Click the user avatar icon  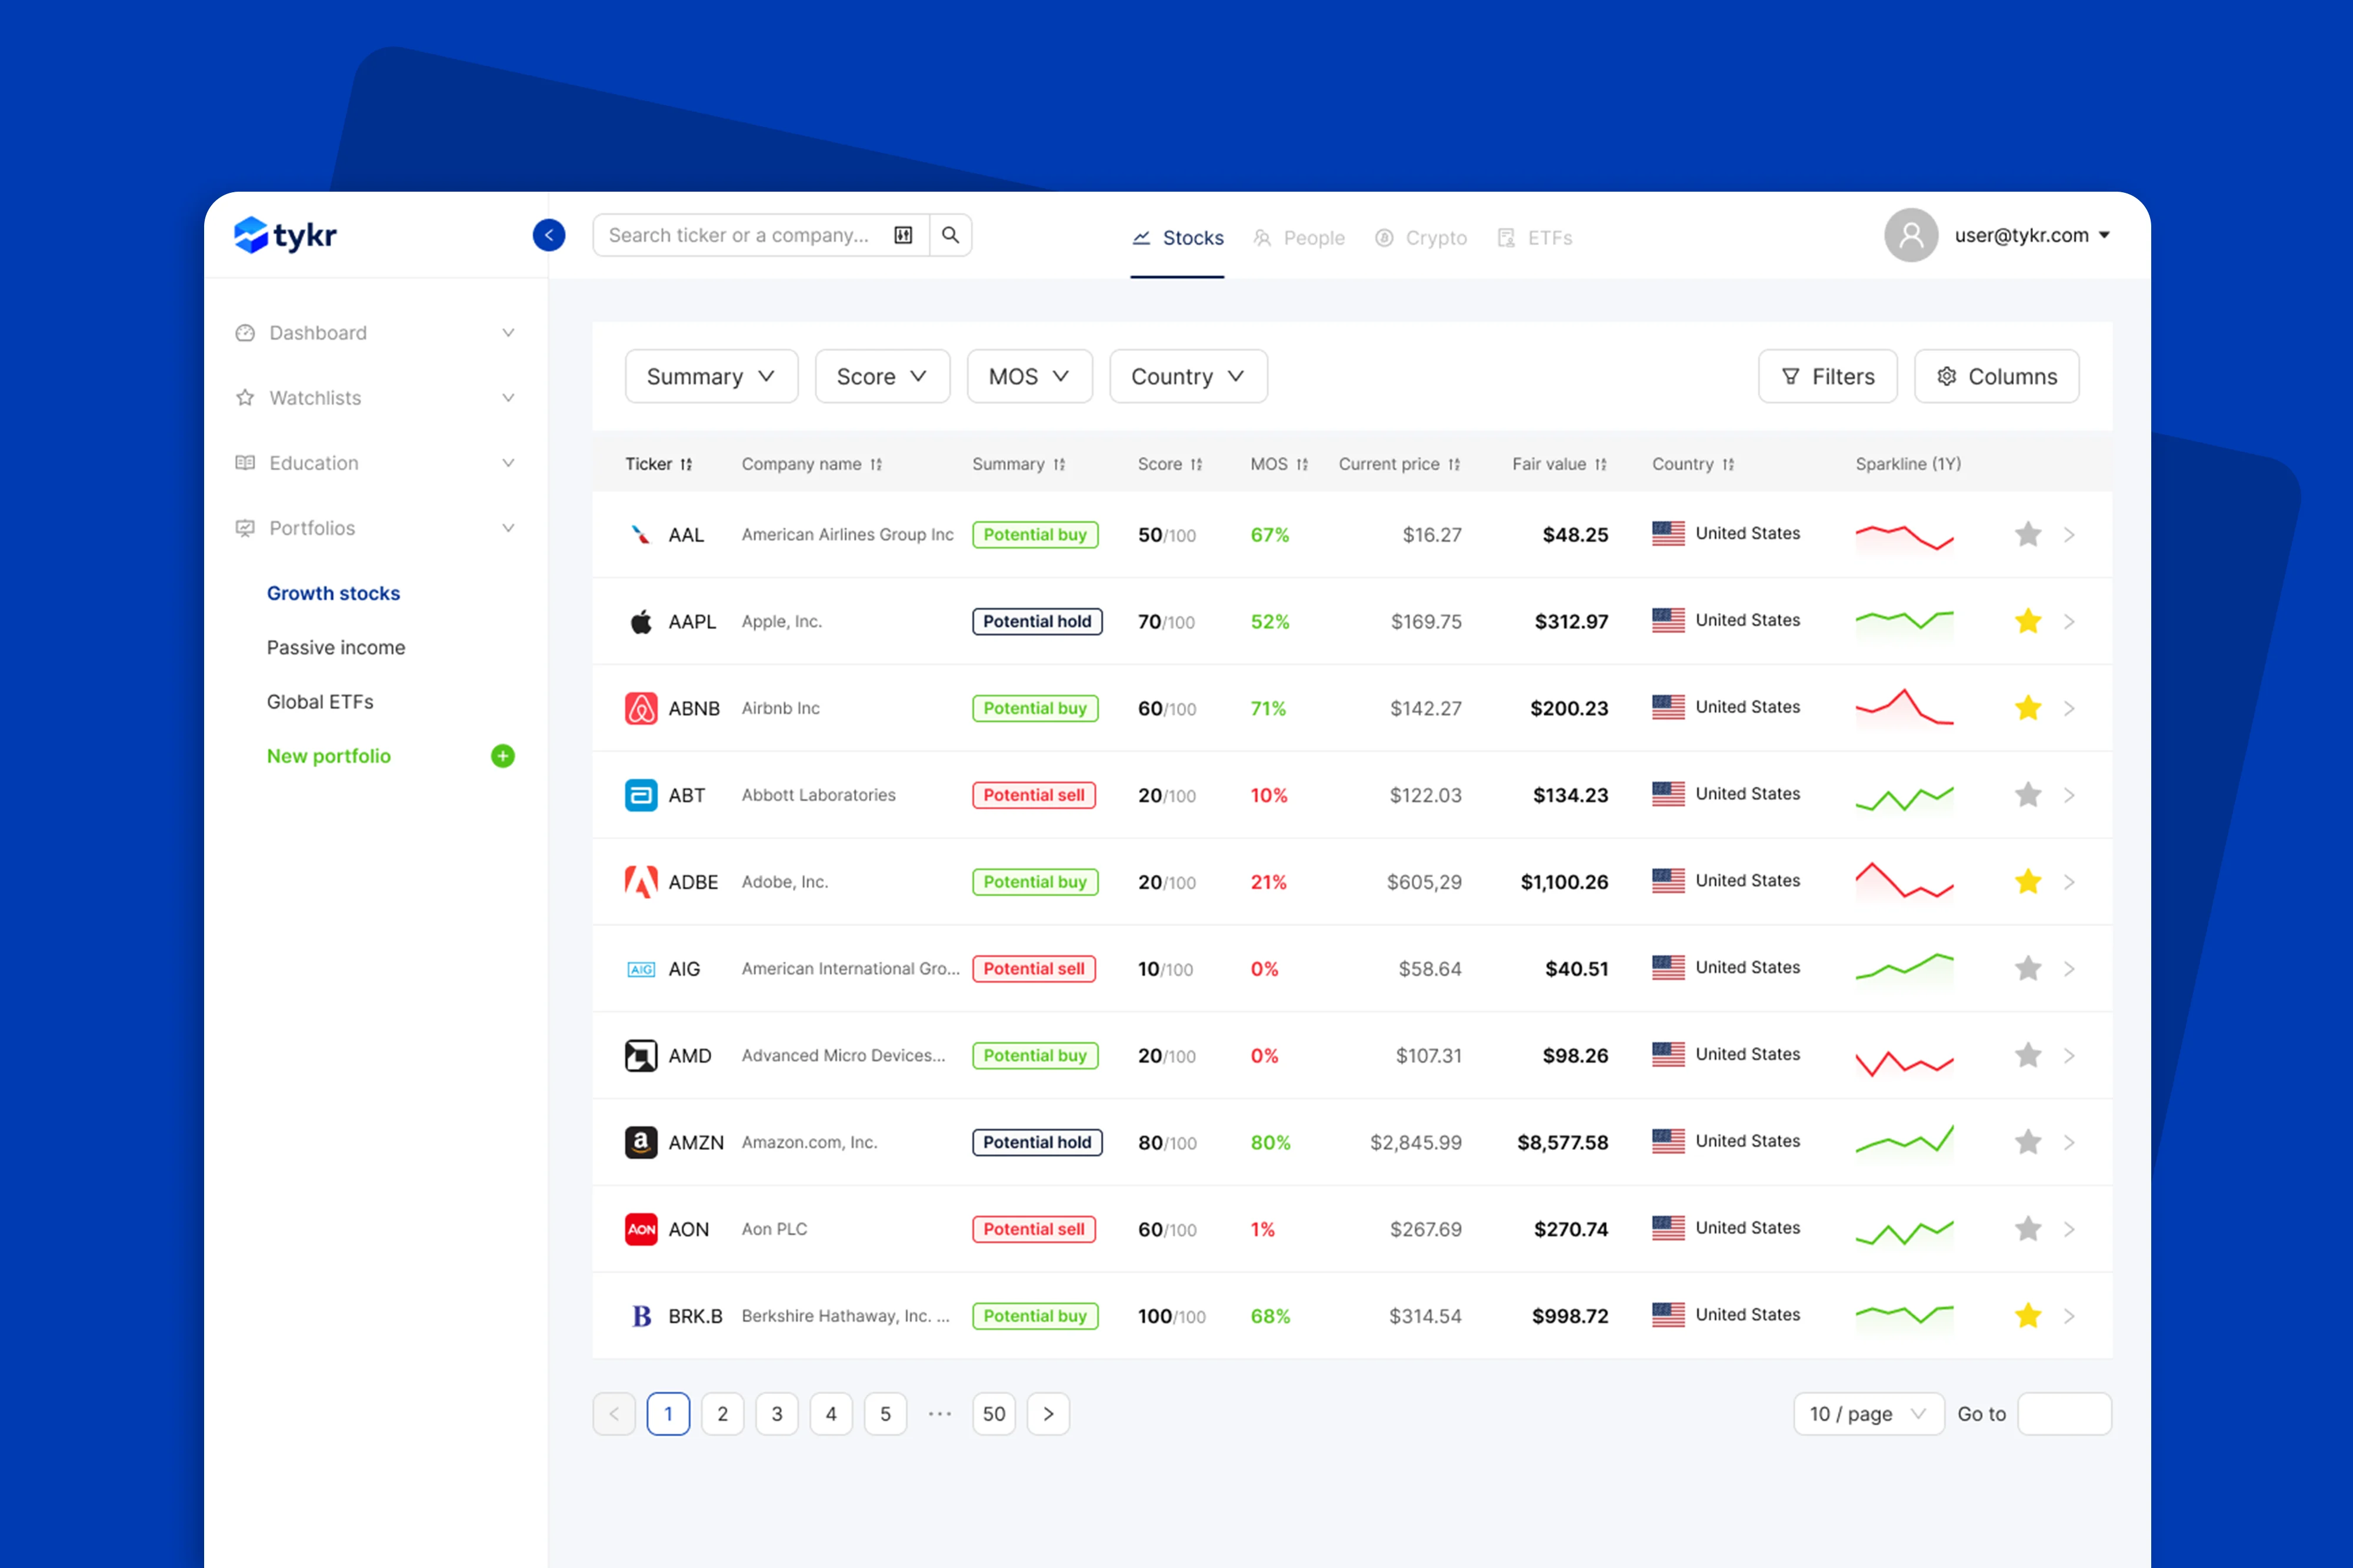tap(1911, 235)
